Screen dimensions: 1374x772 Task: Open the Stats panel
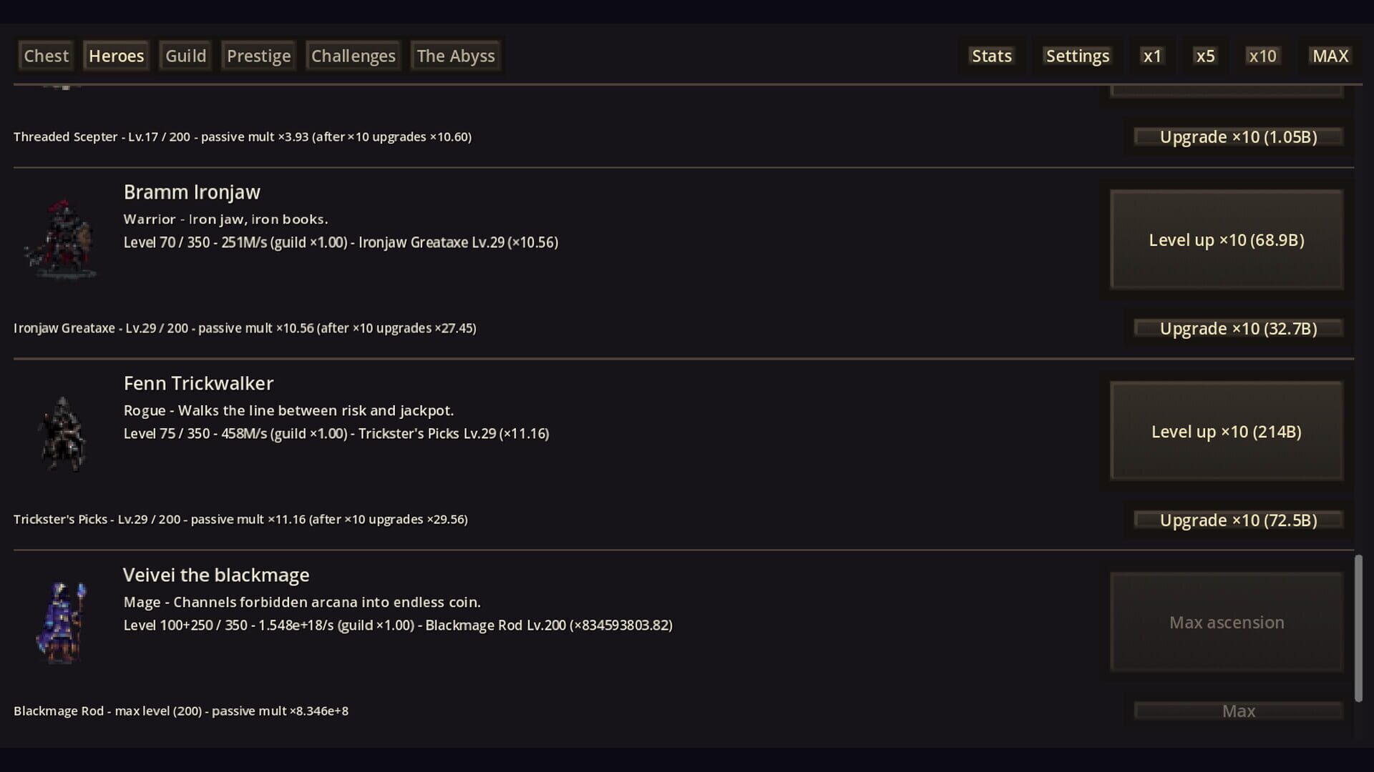(991, 55)
